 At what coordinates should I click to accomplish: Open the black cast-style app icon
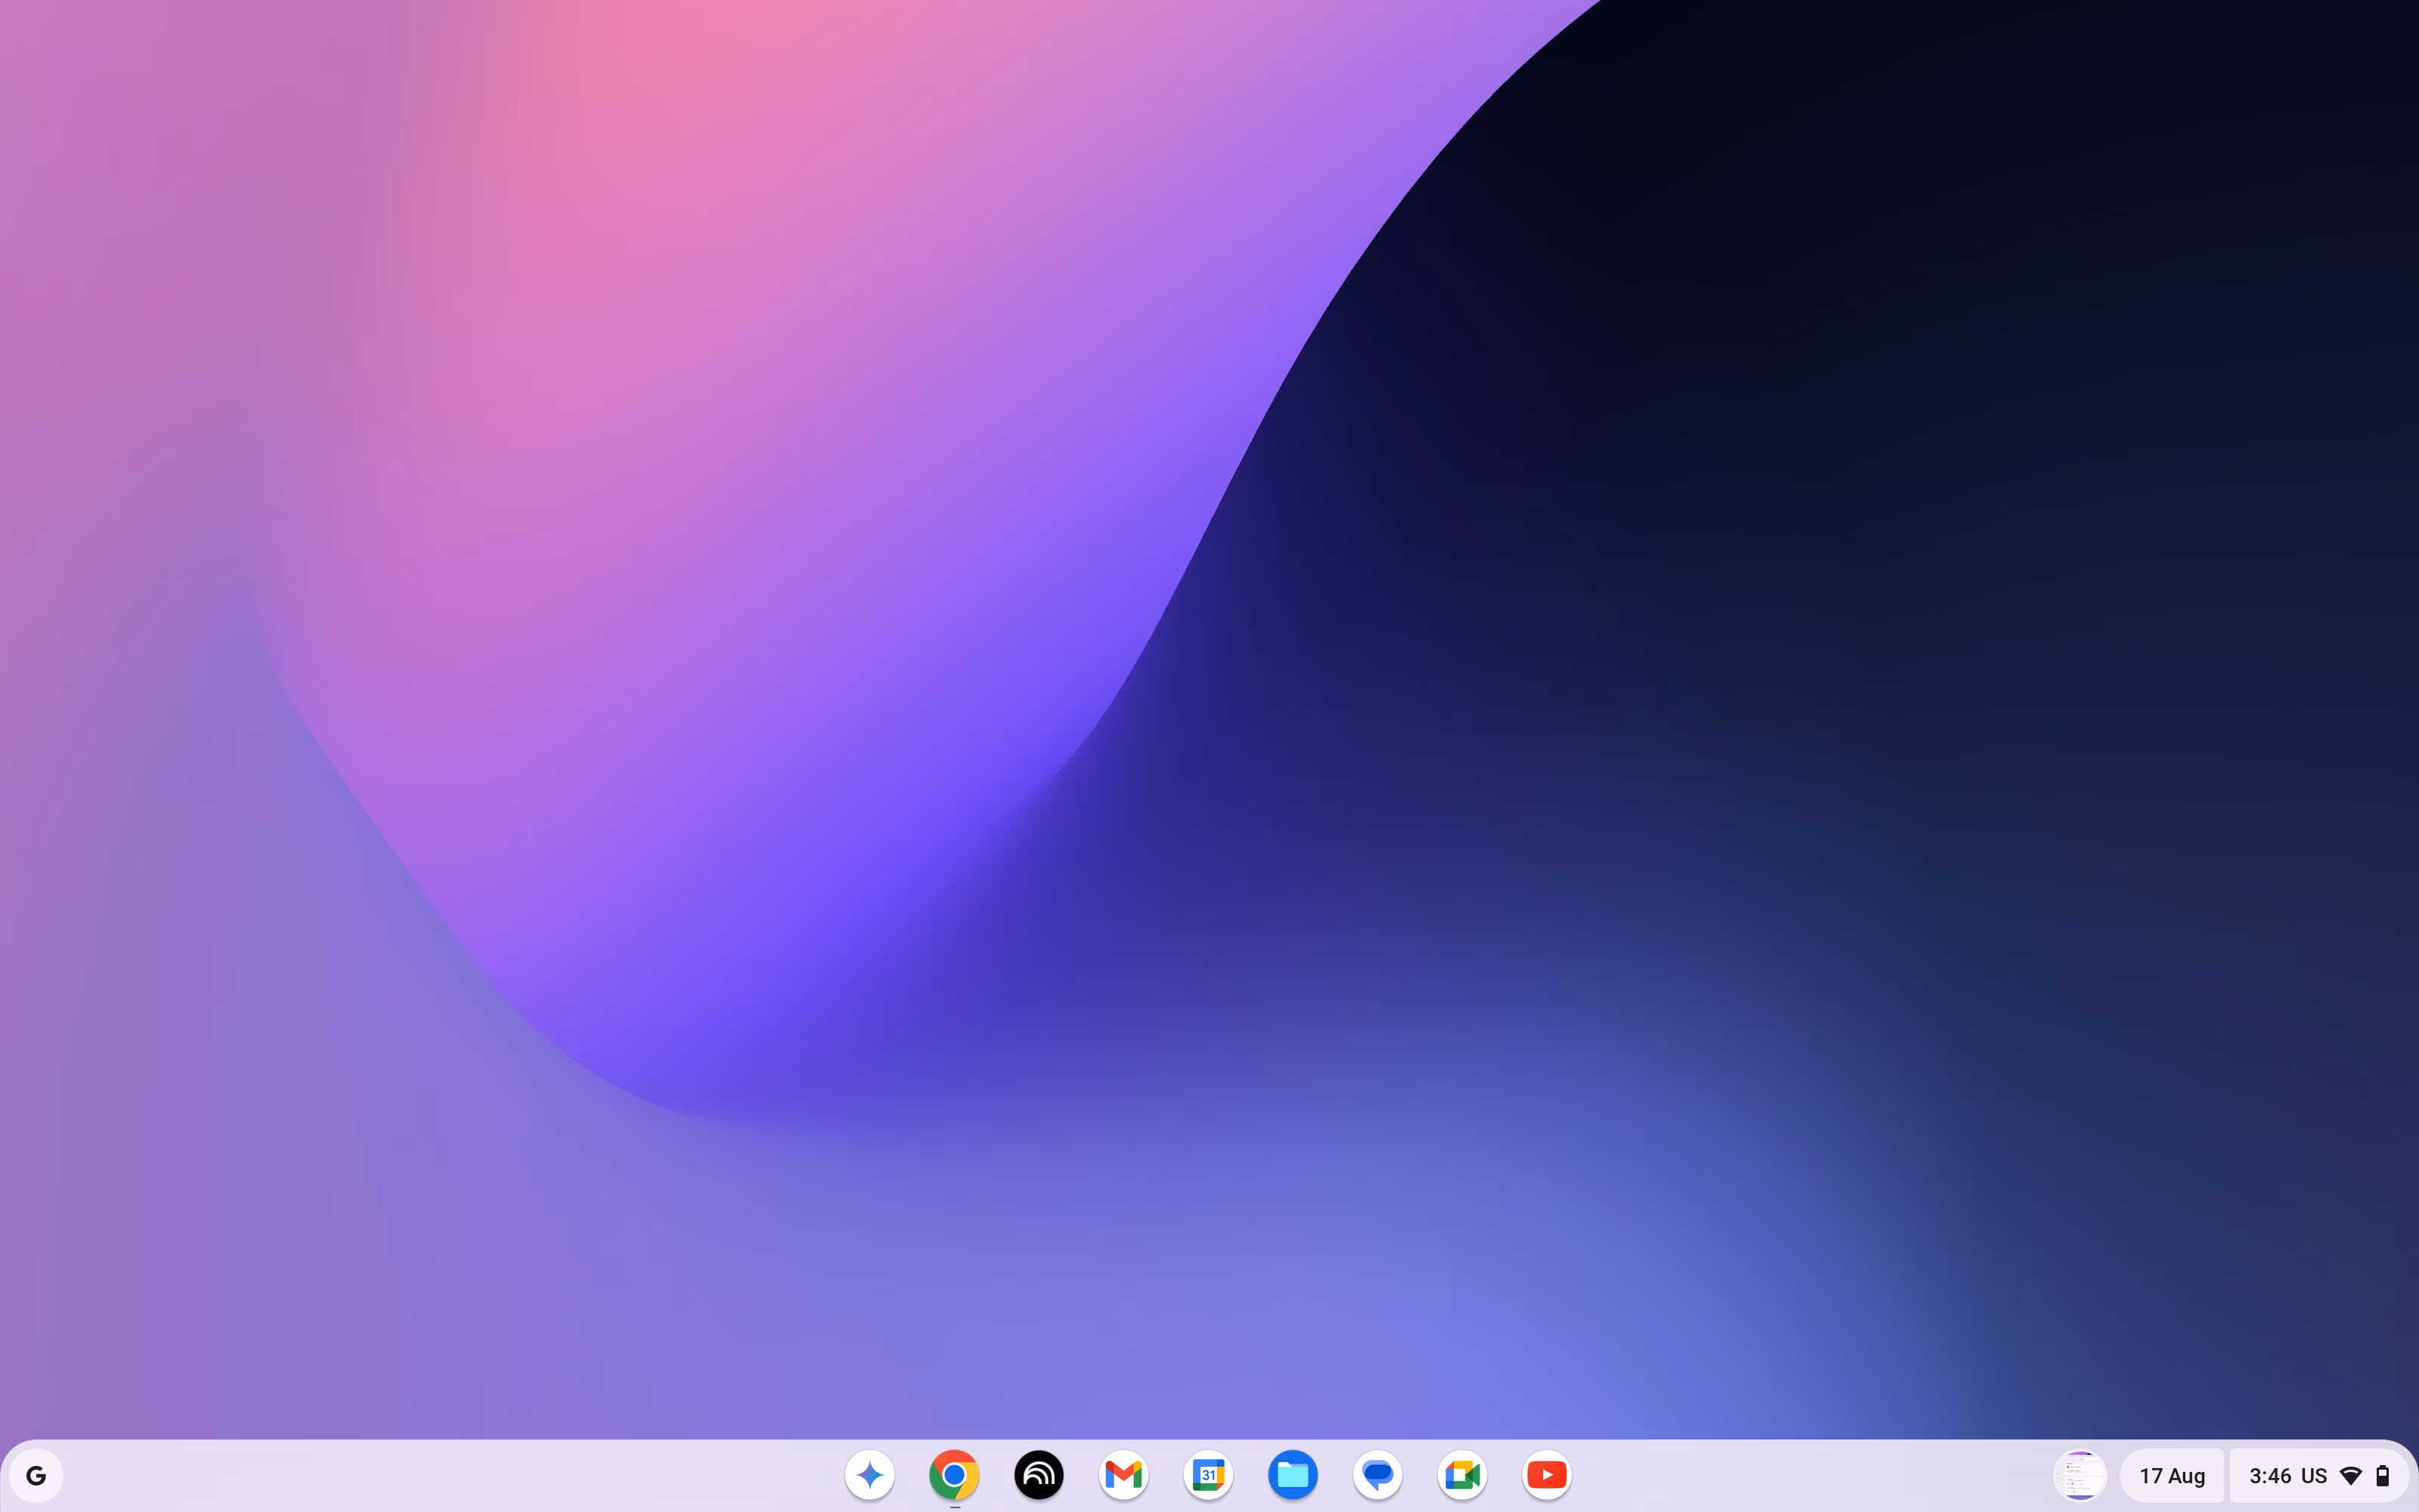[1039, 1475]
